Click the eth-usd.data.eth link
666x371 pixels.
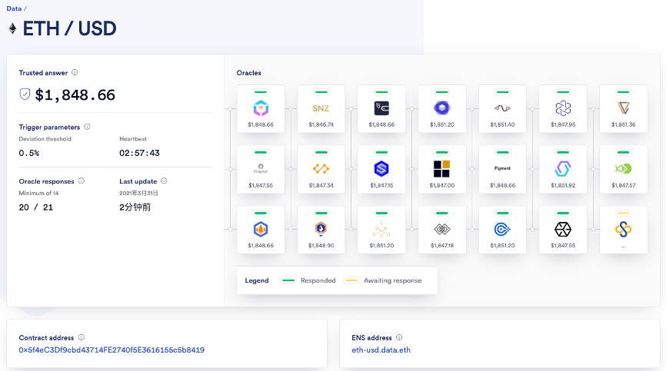pyautogui.click(x=381, y=350)
